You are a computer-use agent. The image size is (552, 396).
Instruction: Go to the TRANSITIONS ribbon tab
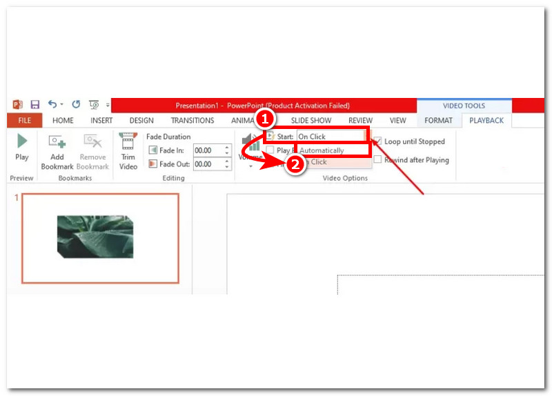(x=193, y=120)
